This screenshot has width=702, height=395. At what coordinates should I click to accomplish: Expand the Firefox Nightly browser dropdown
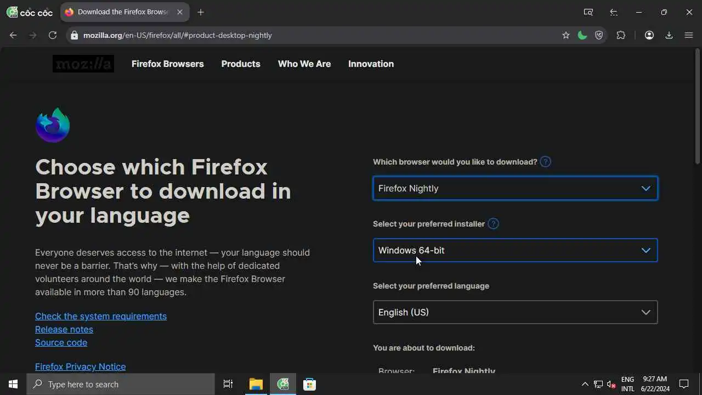point(515,188)
